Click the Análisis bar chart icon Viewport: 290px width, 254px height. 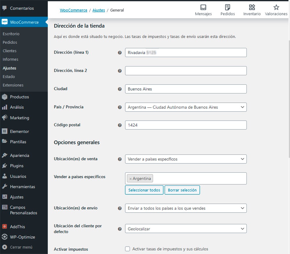(5, 107)
